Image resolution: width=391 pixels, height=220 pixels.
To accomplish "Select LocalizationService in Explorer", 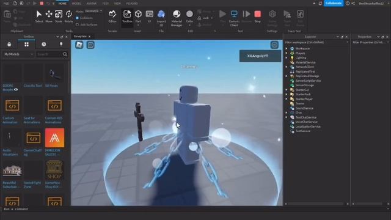I will point(308,127).
